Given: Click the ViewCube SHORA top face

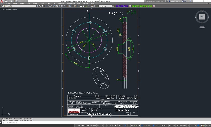Looking at the screenshot, I should (x=202, y=17).
